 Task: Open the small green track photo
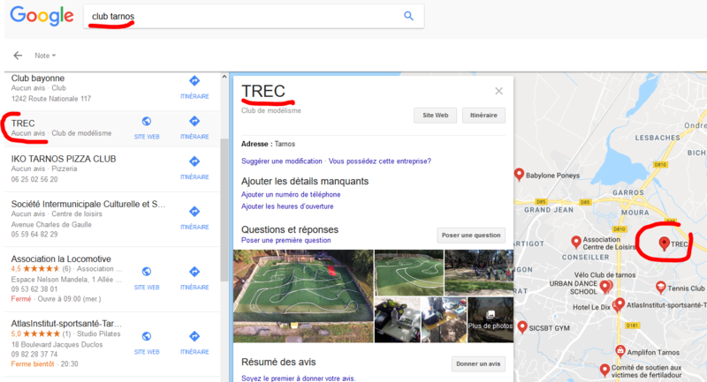click(409, 273)
